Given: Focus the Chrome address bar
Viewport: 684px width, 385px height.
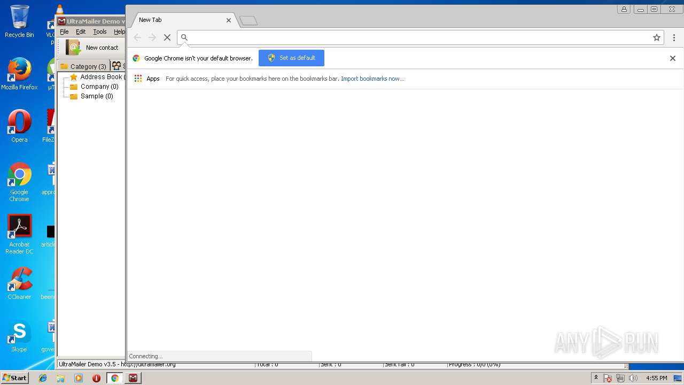Looking at the screenshot, I should tap(419, 37).
